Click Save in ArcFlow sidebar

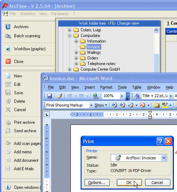tap(18, 93)
